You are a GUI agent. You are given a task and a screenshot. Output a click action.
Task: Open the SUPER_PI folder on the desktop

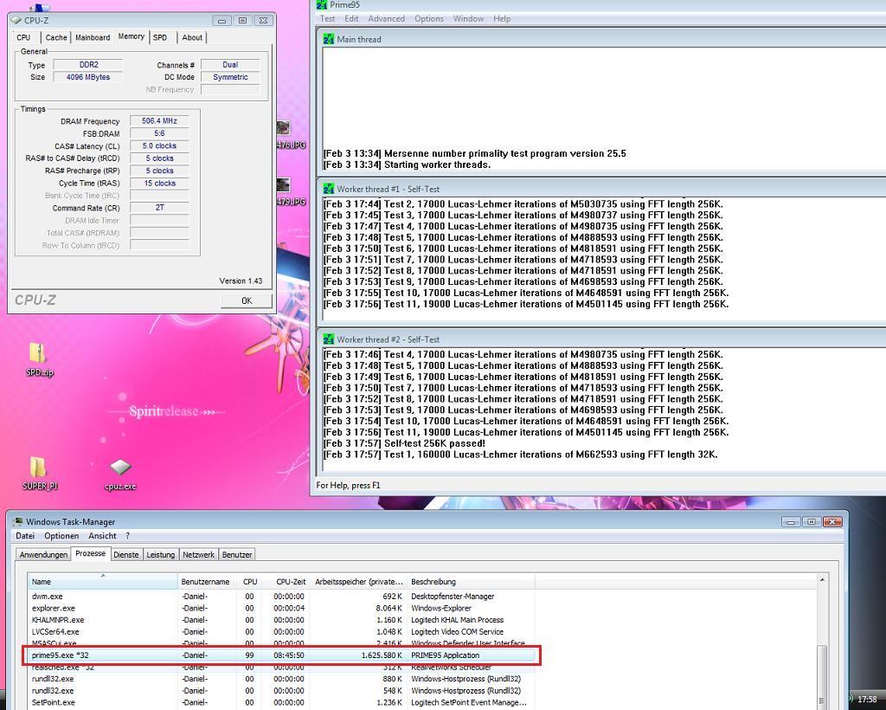click(x=39, y=473)
